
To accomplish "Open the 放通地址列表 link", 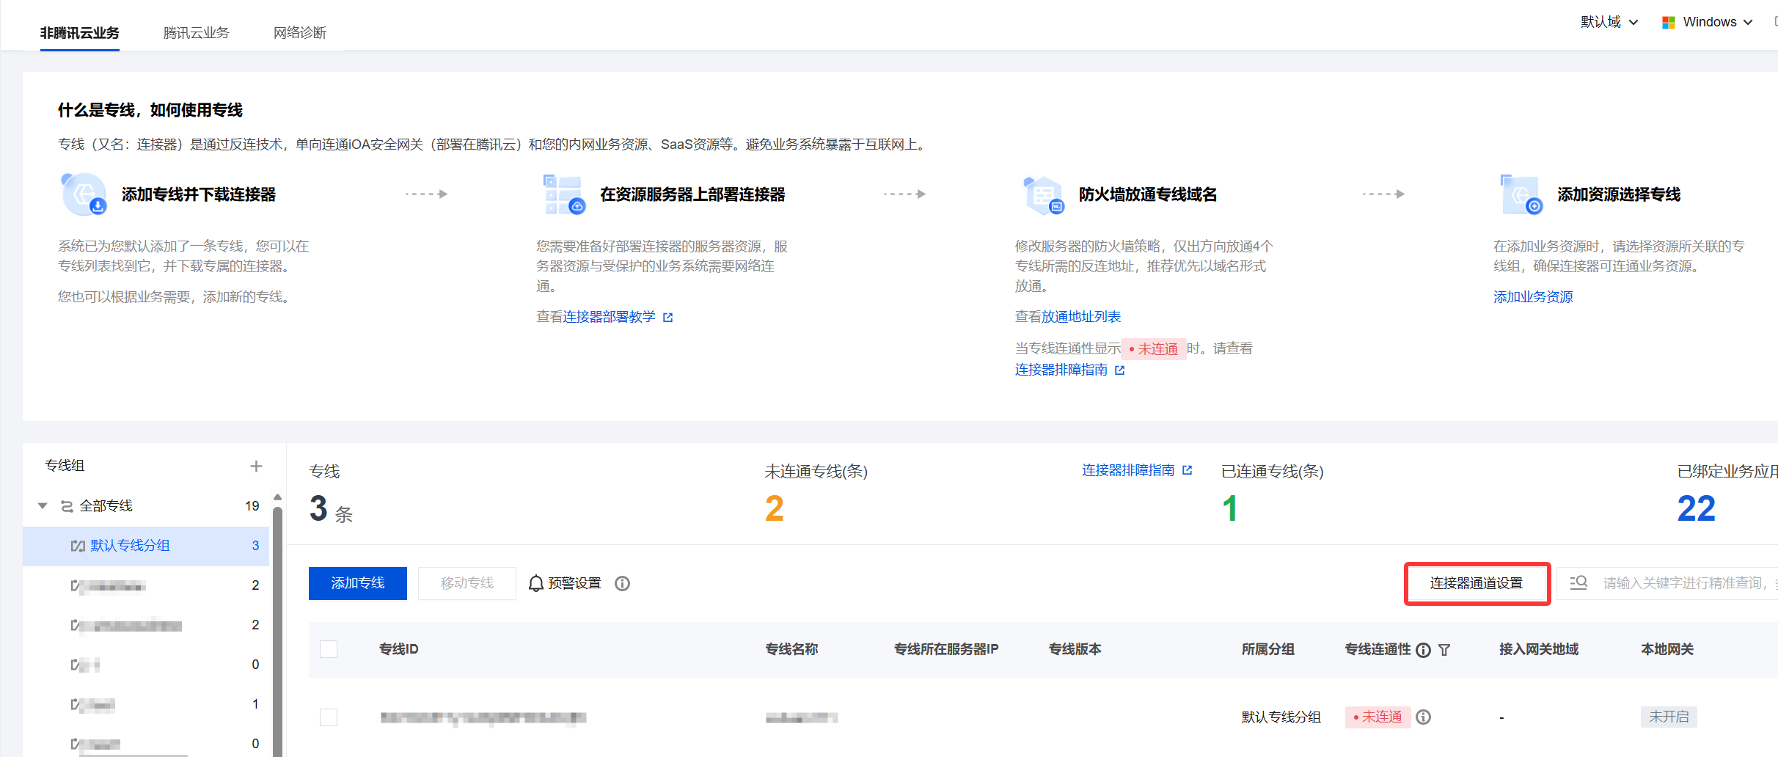I will pyautogui.click(x=1081, y=317).
